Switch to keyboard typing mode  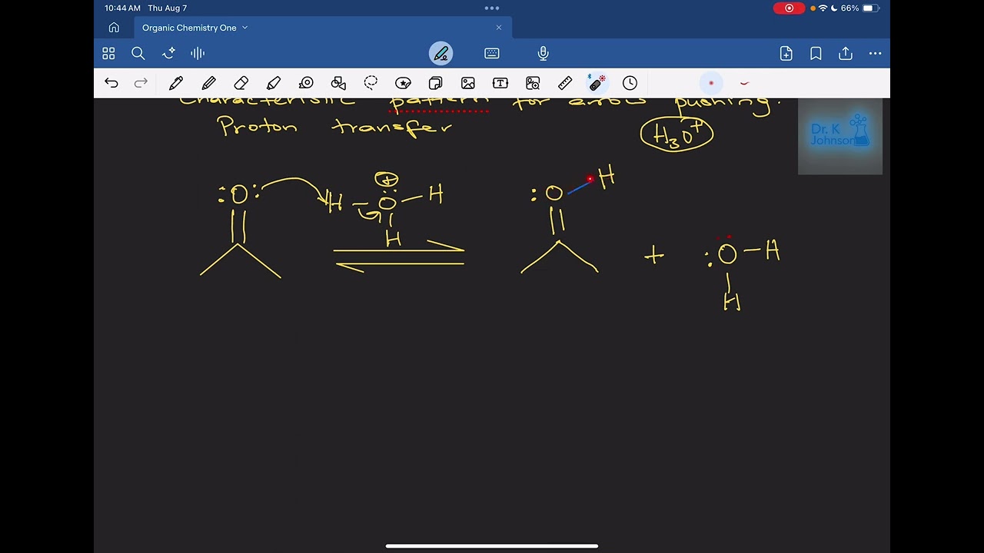click(492, 53)
